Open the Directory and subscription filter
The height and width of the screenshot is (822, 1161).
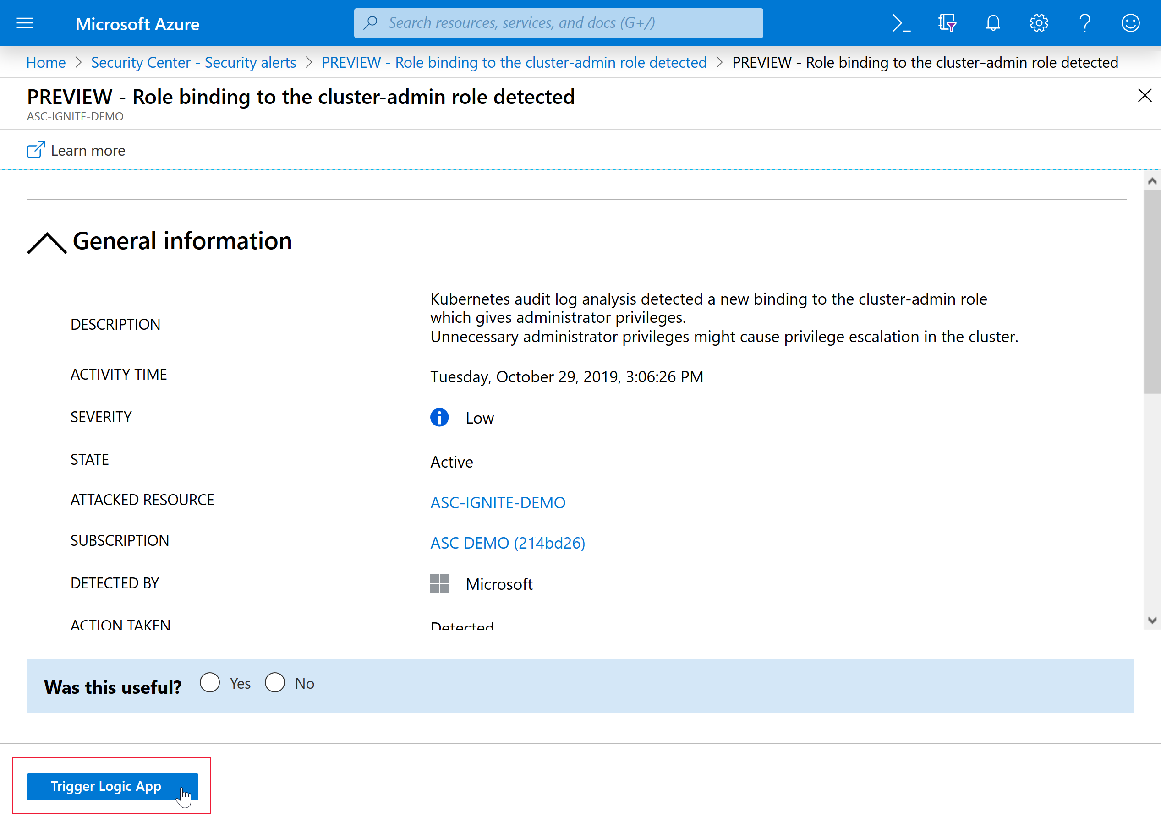(947, 23)
